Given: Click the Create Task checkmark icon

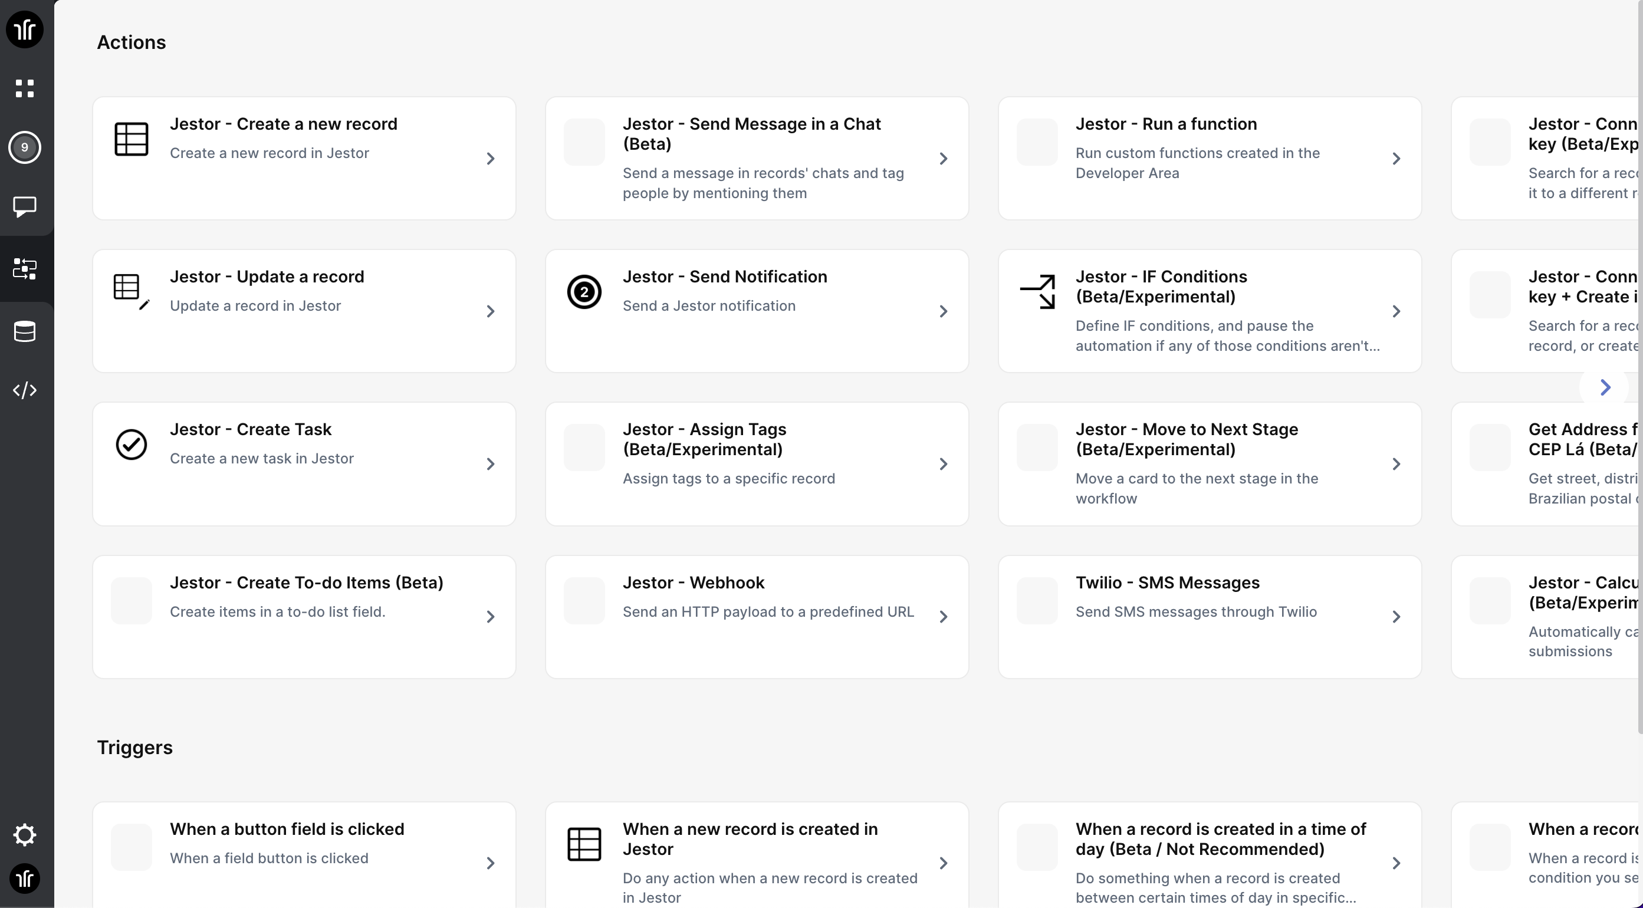Looking at the screenshot, I should [x=132, y=445].
